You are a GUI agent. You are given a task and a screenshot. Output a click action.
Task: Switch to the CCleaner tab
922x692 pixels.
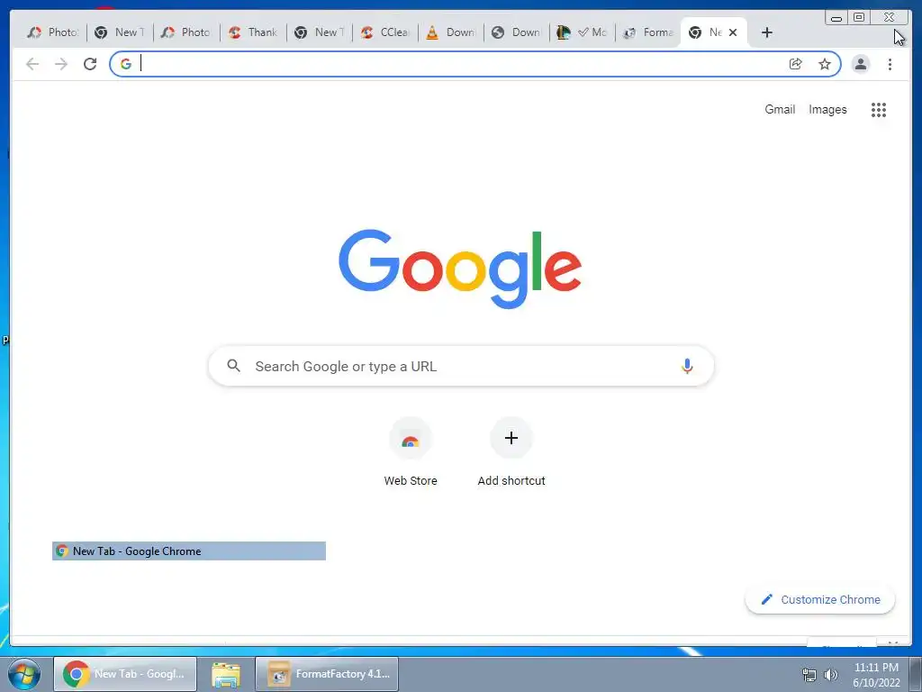point(385,32)
